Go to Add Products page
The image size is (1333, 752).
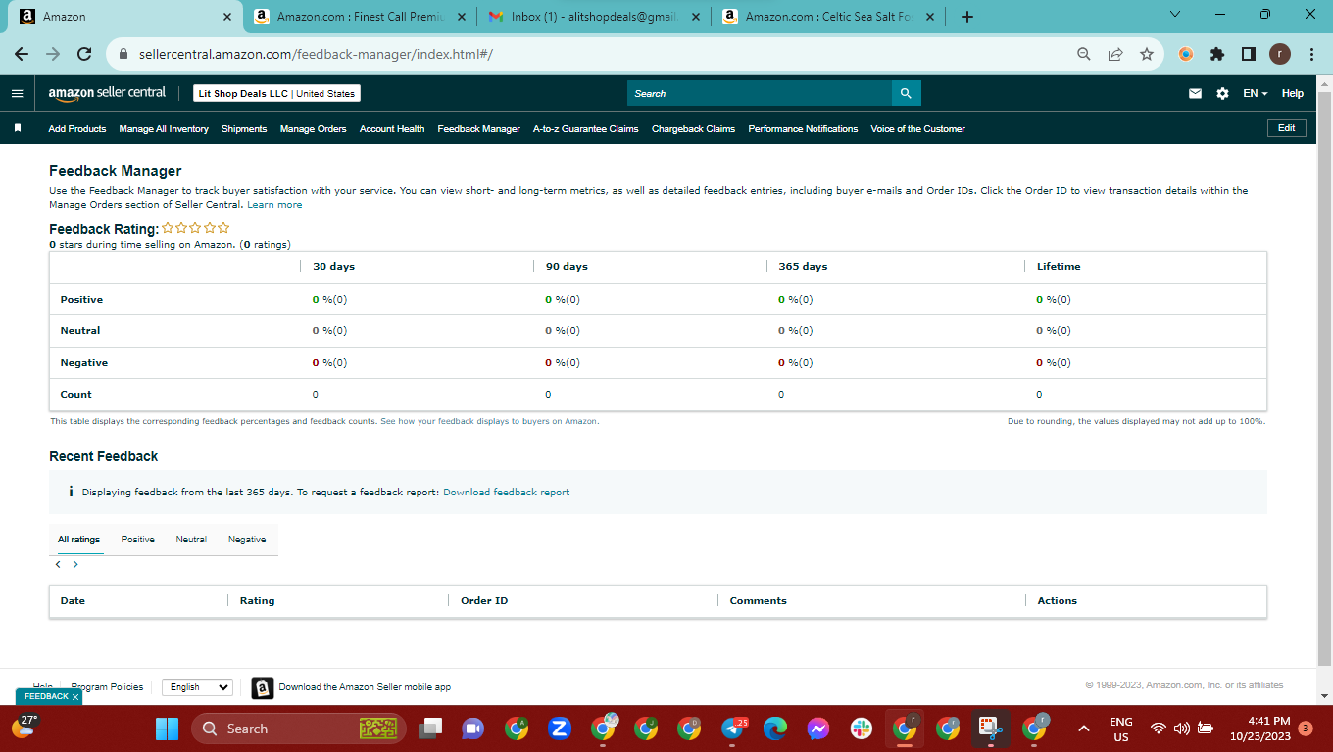[x=77, y=129]
